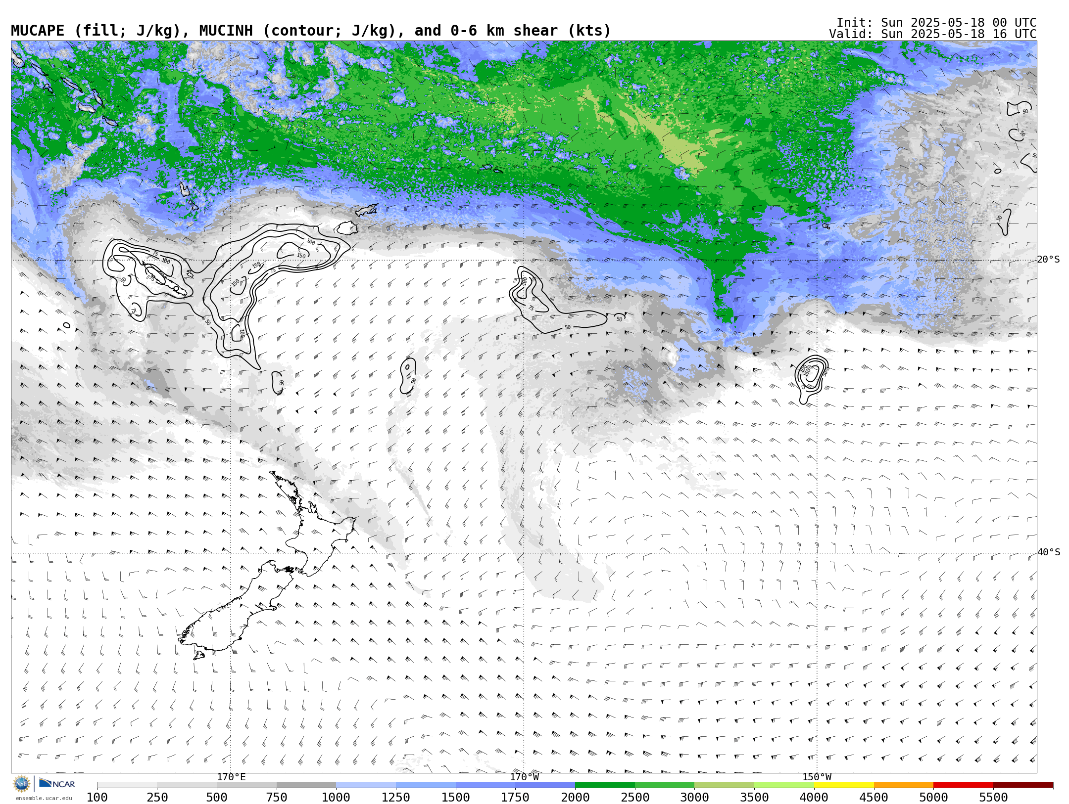1069x804 pixels.
Task: Click the colorbar value '100'
Action: coord(97,797)
